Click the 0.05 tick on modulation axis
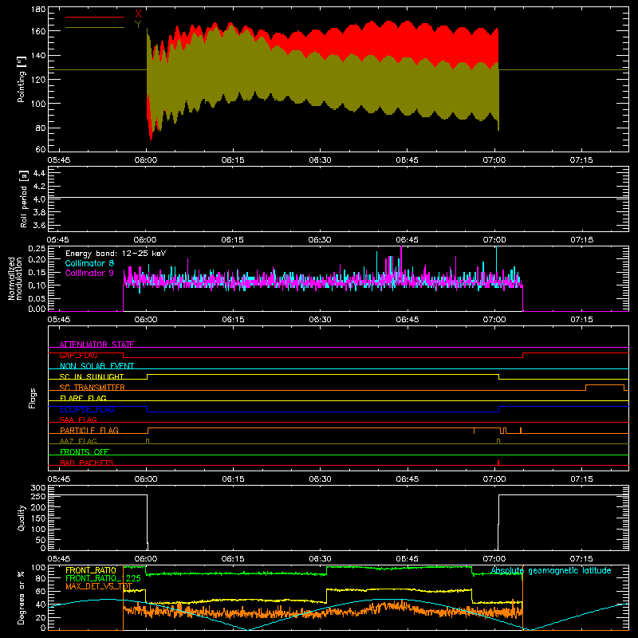 37,298
